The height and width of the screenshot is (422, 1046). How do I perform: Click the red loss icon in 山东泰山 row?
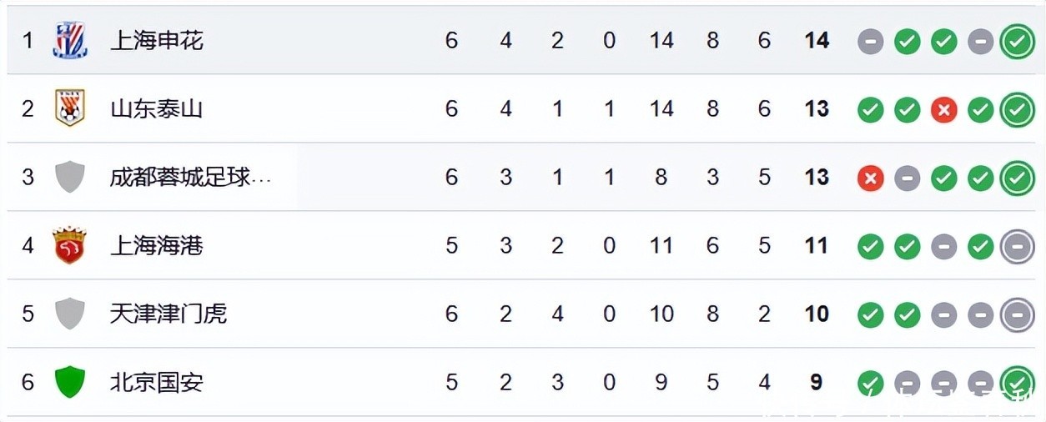coord(943,109)
